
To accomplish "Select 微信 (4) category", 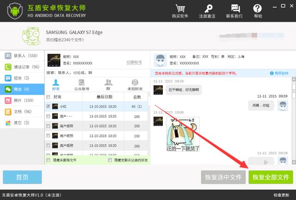I will (x=22, y=89).
